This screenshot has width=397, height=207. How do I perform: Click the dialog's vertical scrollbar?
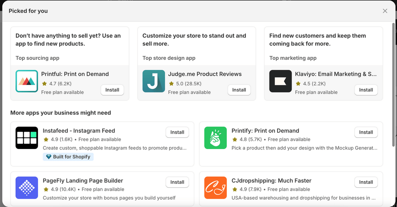[393, 85]
